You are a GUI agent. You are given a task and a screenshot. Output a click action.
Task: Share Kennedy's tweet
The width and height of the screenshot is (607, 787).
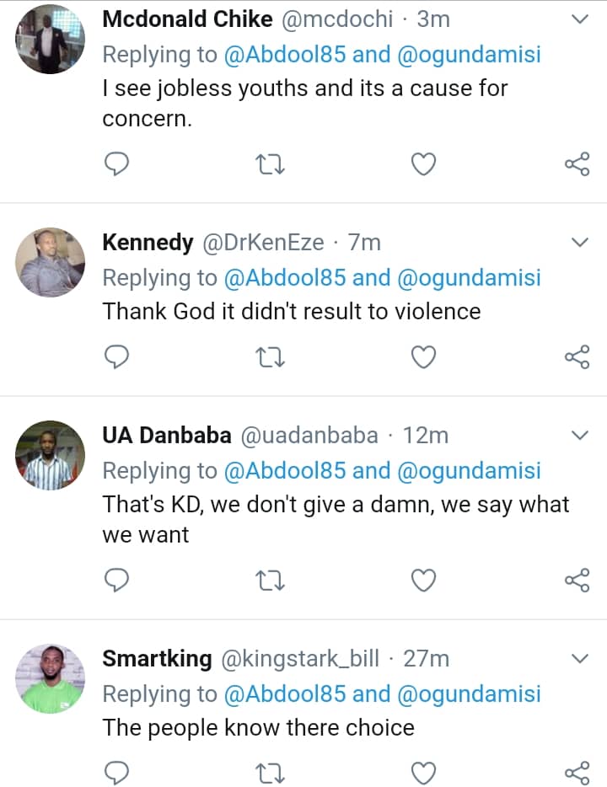(x=577, y=357)
